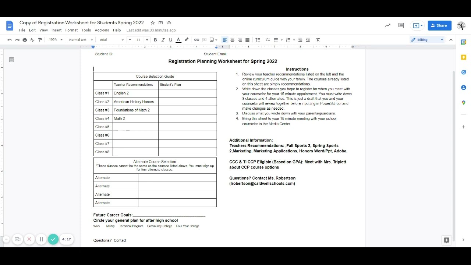Open the Normal text style dropdown
Viewport: 471px width, 265px height.
coord(81,40)
